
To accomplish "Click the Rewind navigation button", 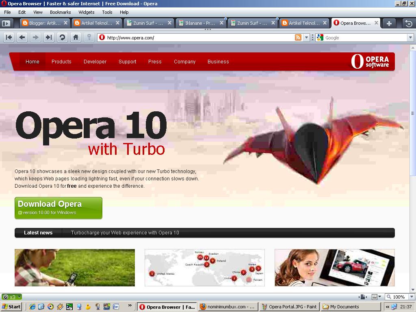I will pos(9,37).
